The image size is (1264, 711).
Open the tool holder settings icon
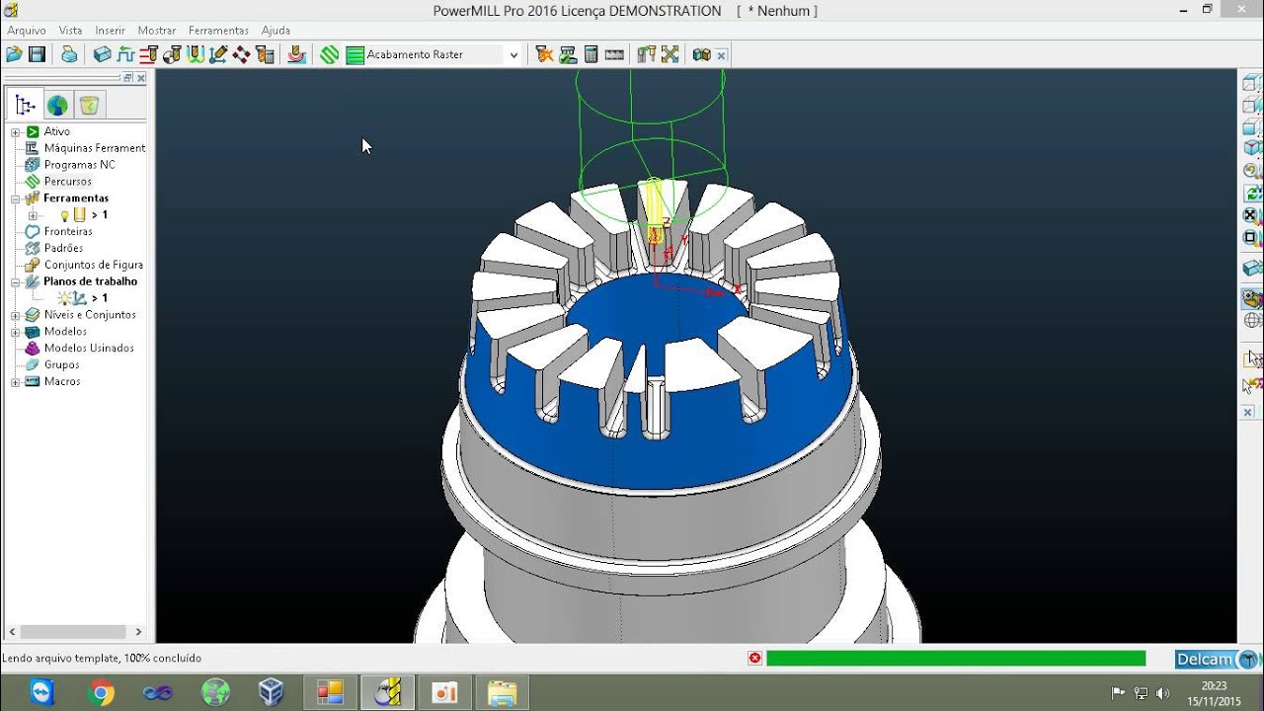click(647, 54)
